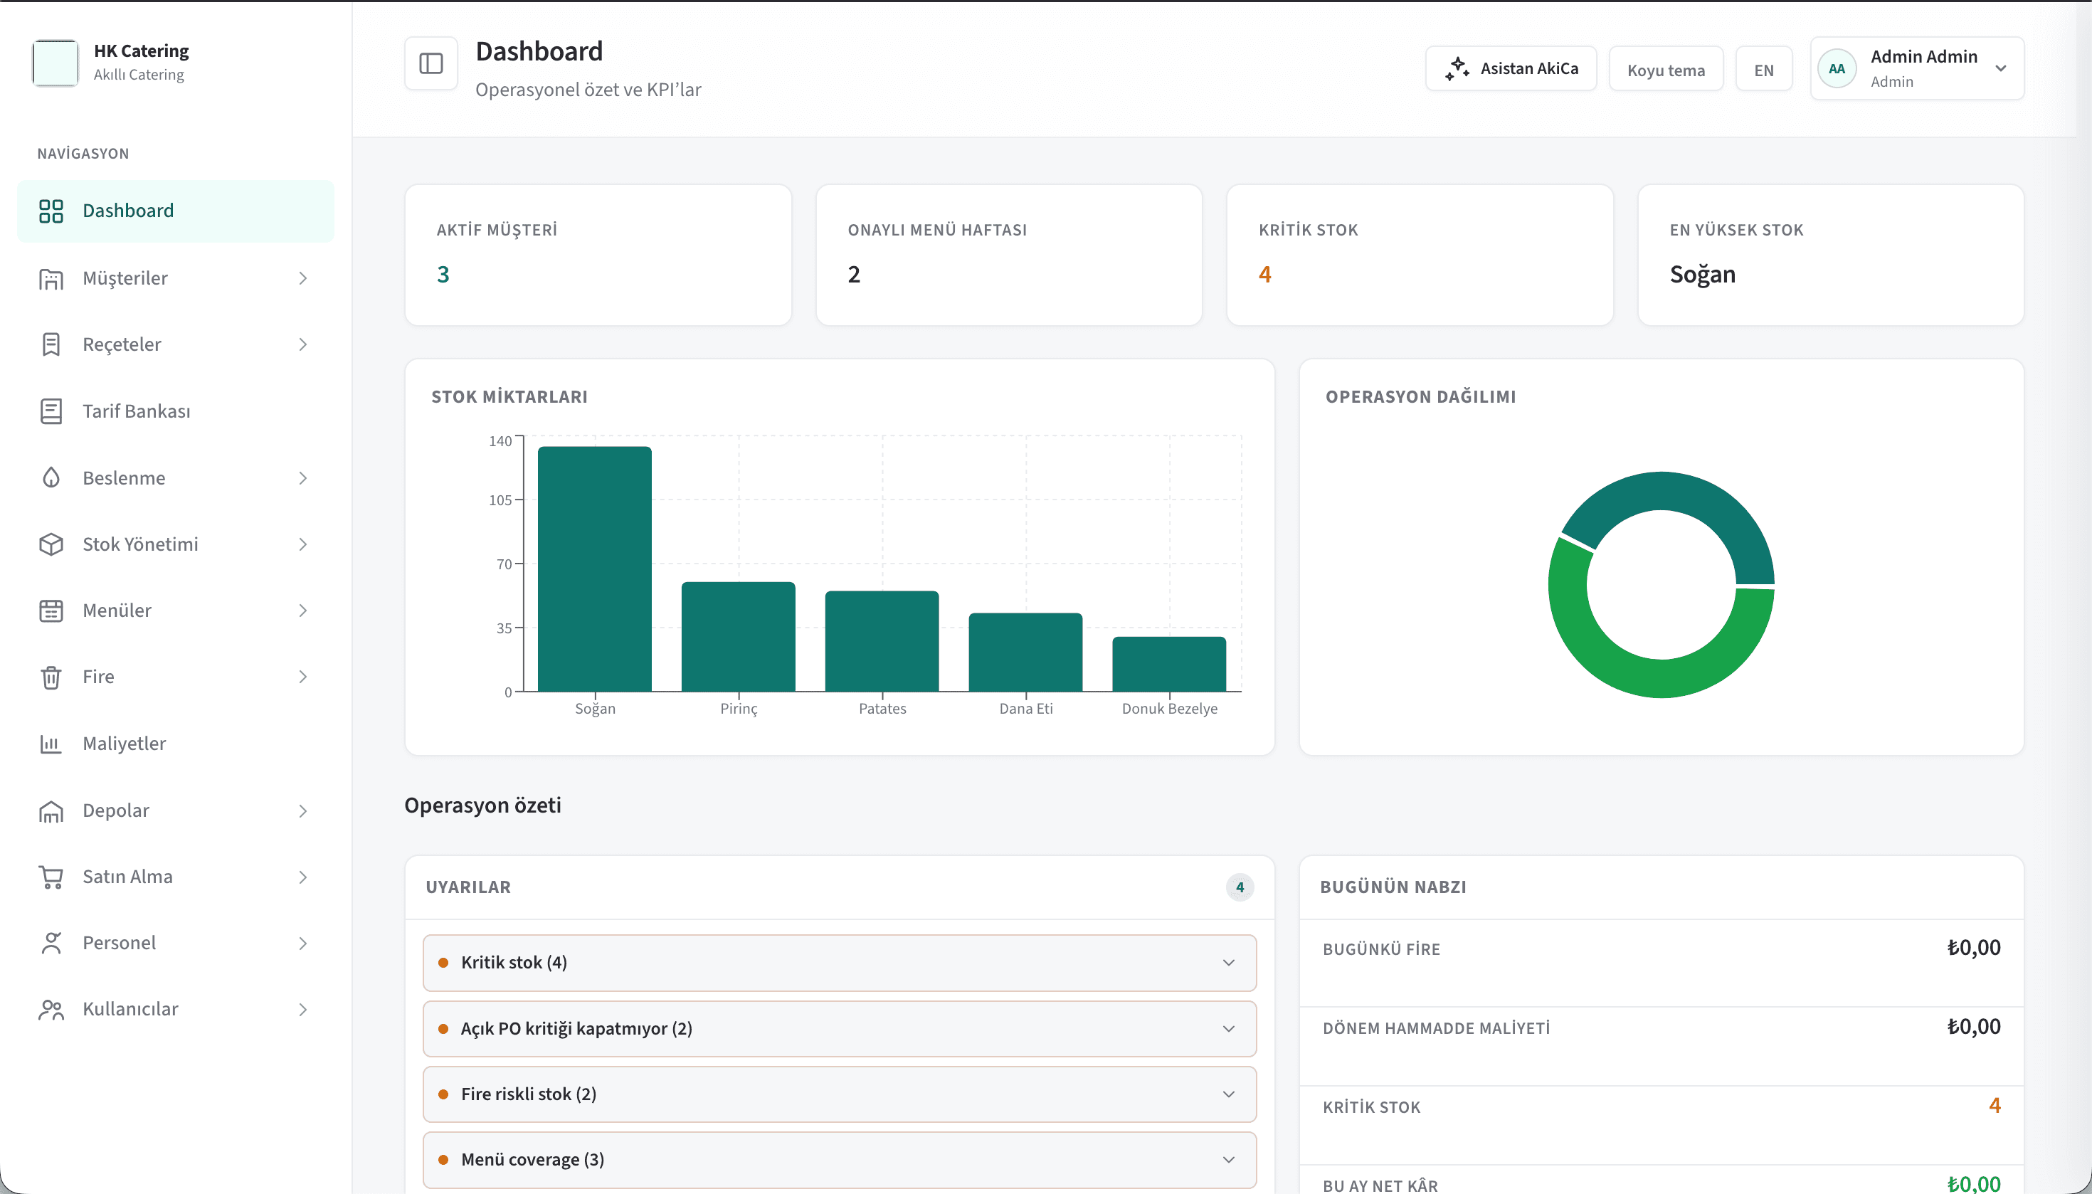This screenshot has height=1194, width=2092.
Task: Click the Tarif Bankası book icon
Action: 51,411
